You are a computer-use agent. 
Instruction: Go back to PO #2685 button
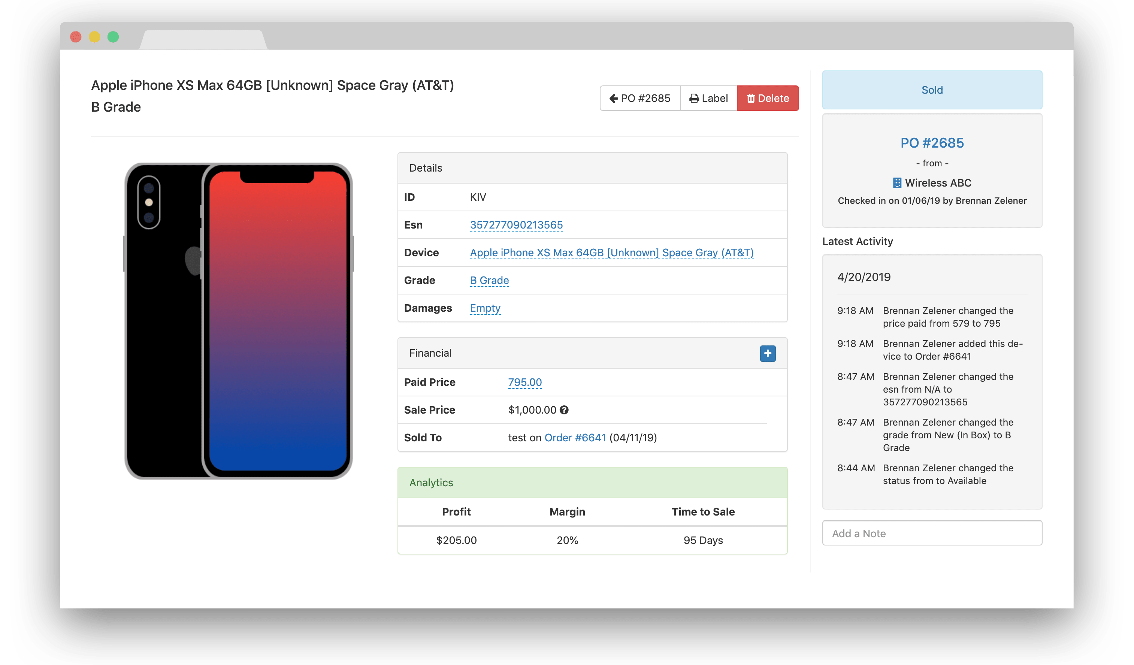pyautogui.click(x=639, y=98)
